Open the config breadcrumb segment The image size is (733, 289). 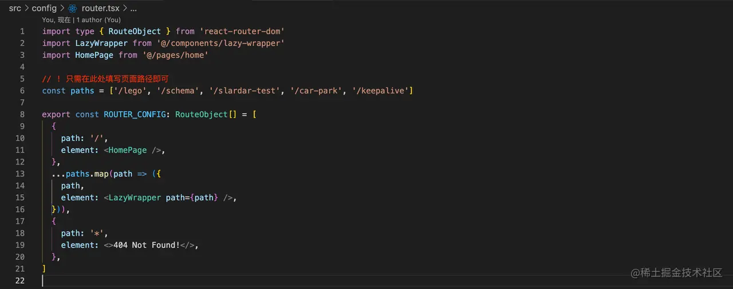pyautogui.click(x=44, y=8)
